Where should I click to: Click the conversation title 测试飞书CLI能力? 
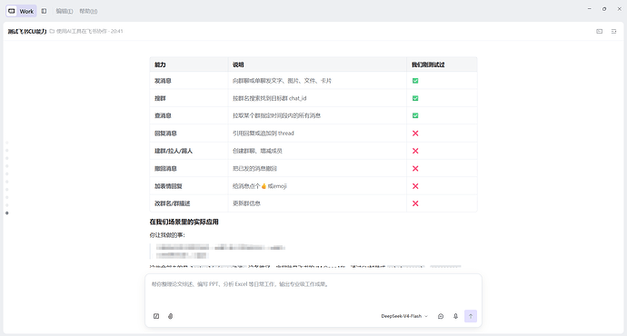pyautogui.click(x=27, y=31)
